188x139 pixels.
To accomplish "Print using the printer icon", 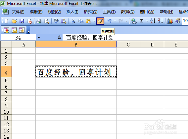I will point(39,21).
